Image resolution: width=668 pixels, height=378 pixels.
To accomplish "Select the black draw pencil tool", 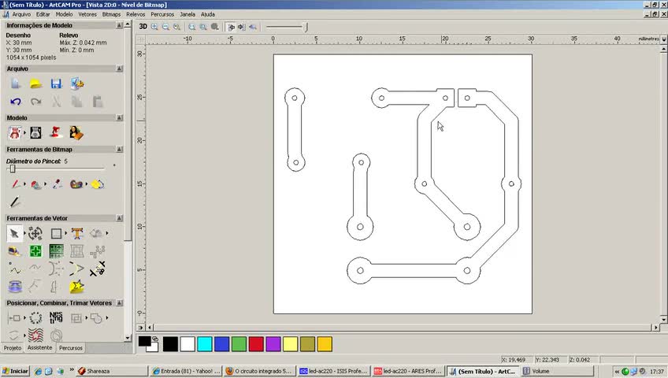I will pos(15,202).
